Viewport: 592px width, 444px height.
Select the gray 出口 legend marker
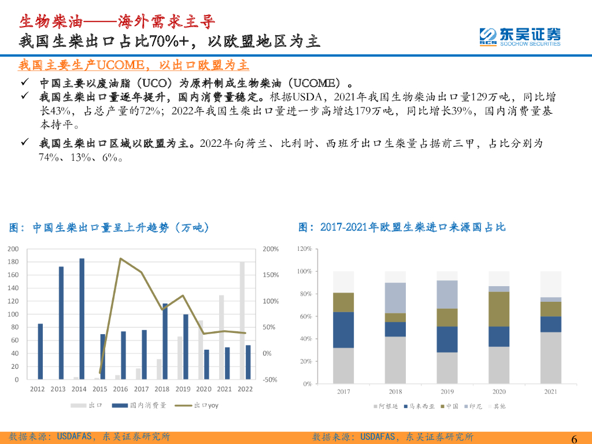79,405
